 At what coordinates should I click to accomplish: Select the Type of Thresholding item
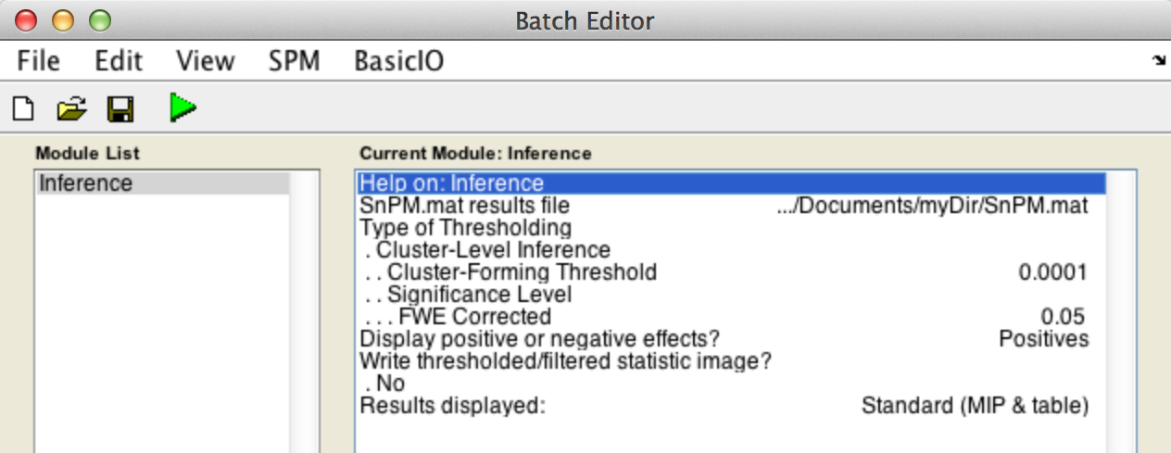[465, 228]
